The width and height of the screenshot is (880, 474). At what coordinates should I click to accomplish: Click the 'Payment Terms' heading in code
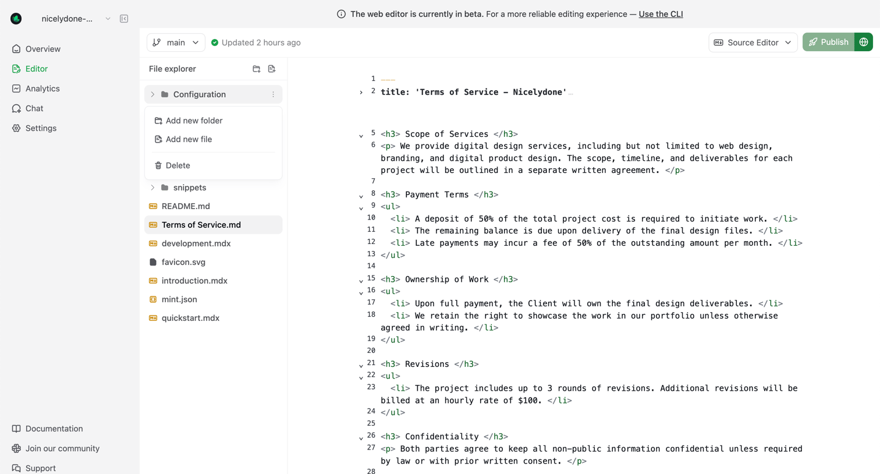tap(437, 194)
